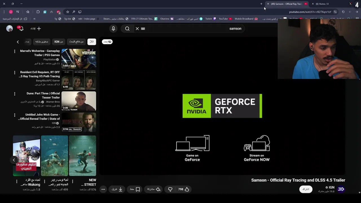Save video using bookmark button
Screen dimensions: 361x203
pos(135,189)
